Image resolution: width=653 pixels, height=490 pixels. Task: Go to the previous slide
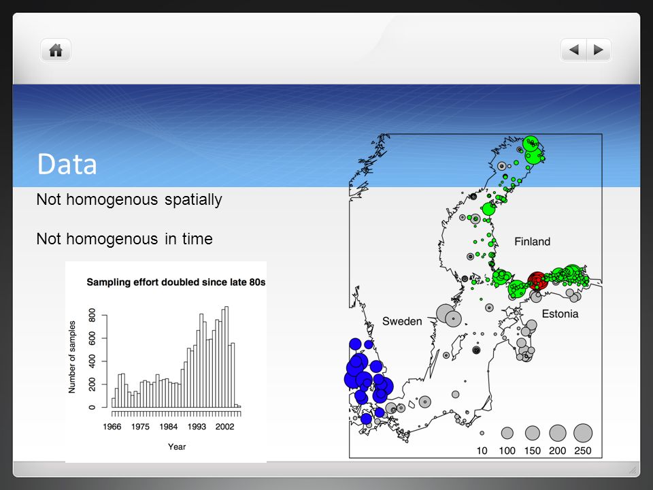point(574,50)
